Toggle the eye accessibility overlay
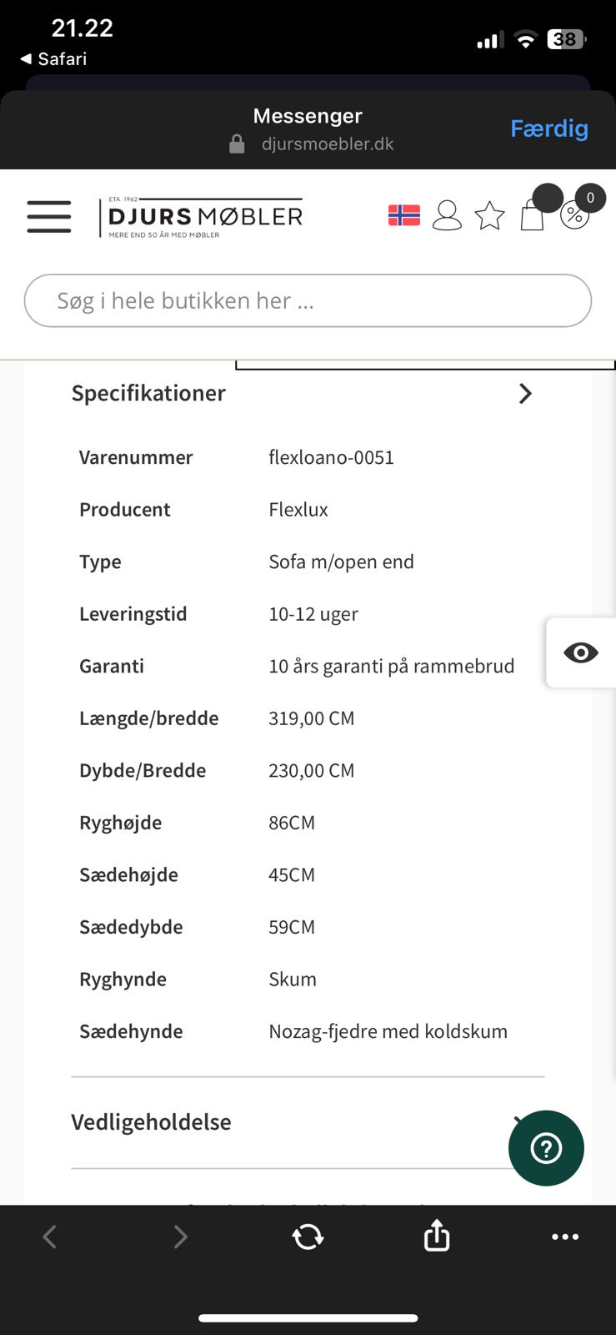The image size is (616, 1335). [x=581, y=652]
